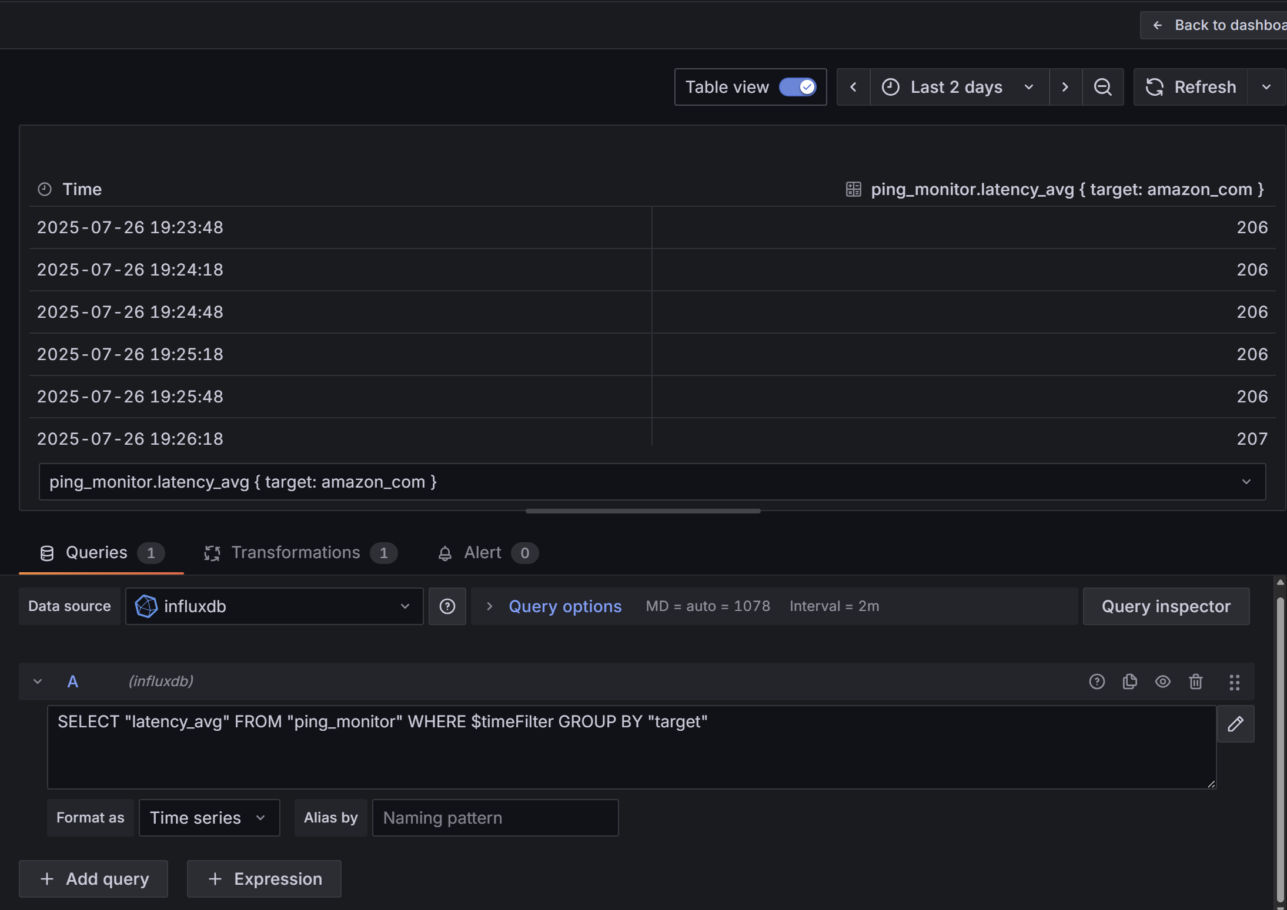Hide query A using the eye icon
This screenshot has width=1287, height=910.
(x=1162, y=681)
